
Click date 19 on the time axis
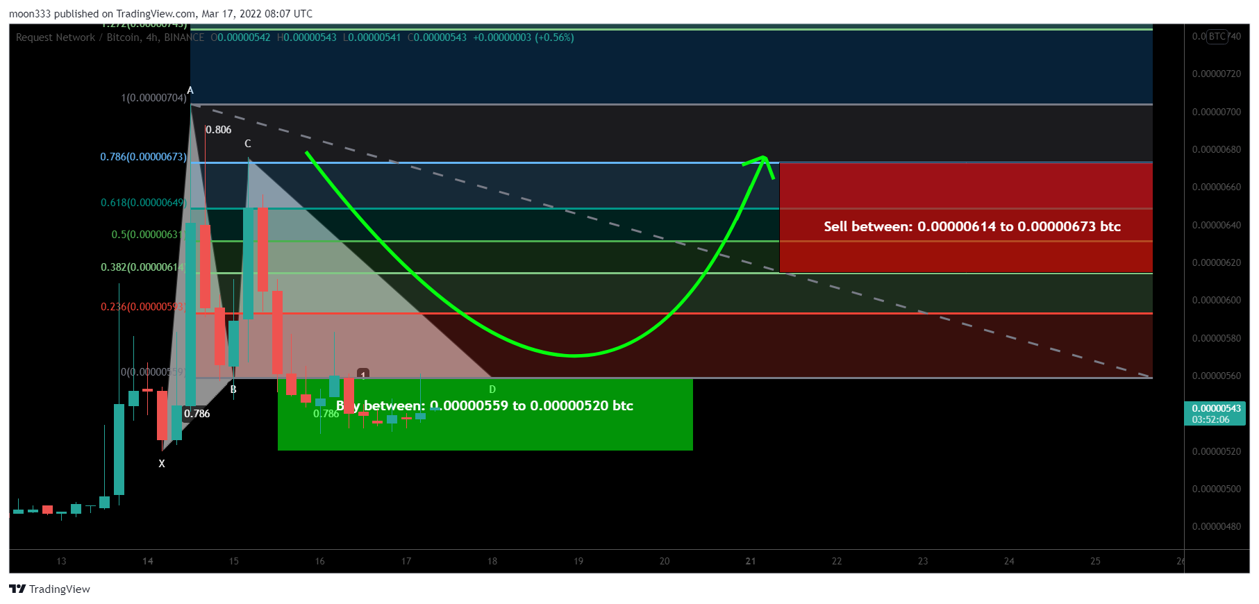point(578,561)
